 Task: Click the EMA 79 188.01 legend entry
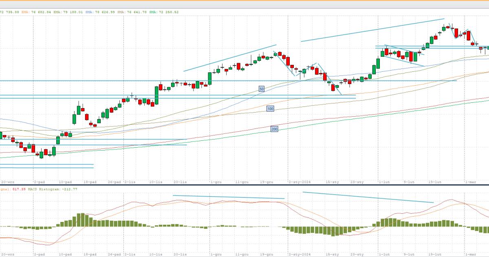[x=68, y=12]
